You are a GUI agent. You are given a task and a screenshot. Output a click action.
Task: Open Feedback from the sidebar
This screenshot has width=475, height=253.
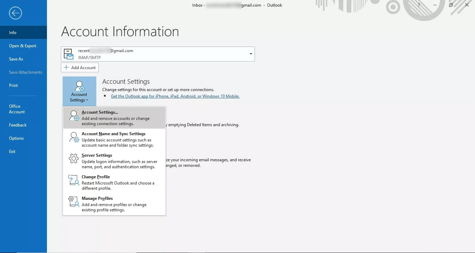tap(23, 125)
